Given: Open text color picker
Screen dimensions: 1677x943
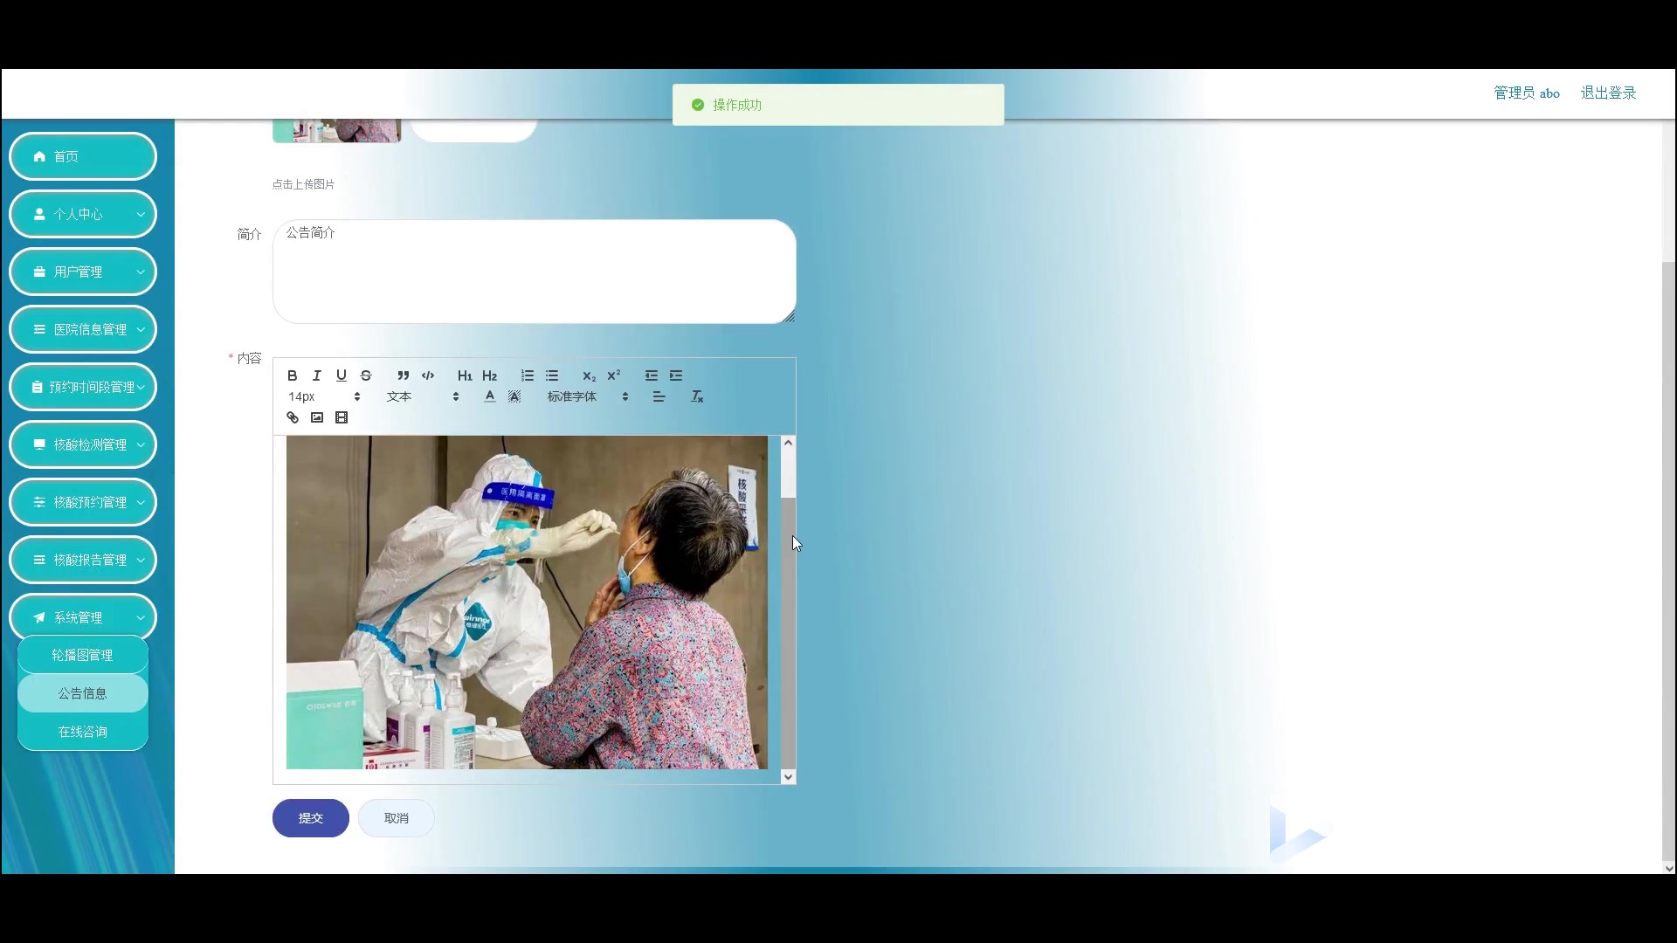Looking at the screenshot, I should point(490,396).
